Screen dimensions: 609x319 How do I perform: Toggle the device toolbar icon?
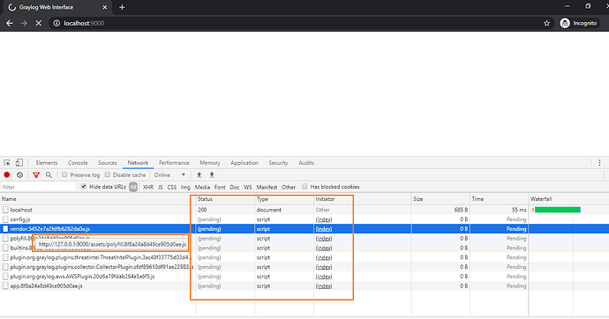coord(19,163)
